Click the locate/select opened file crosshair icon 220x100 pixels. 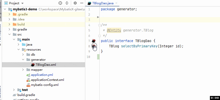coord(60,3)
